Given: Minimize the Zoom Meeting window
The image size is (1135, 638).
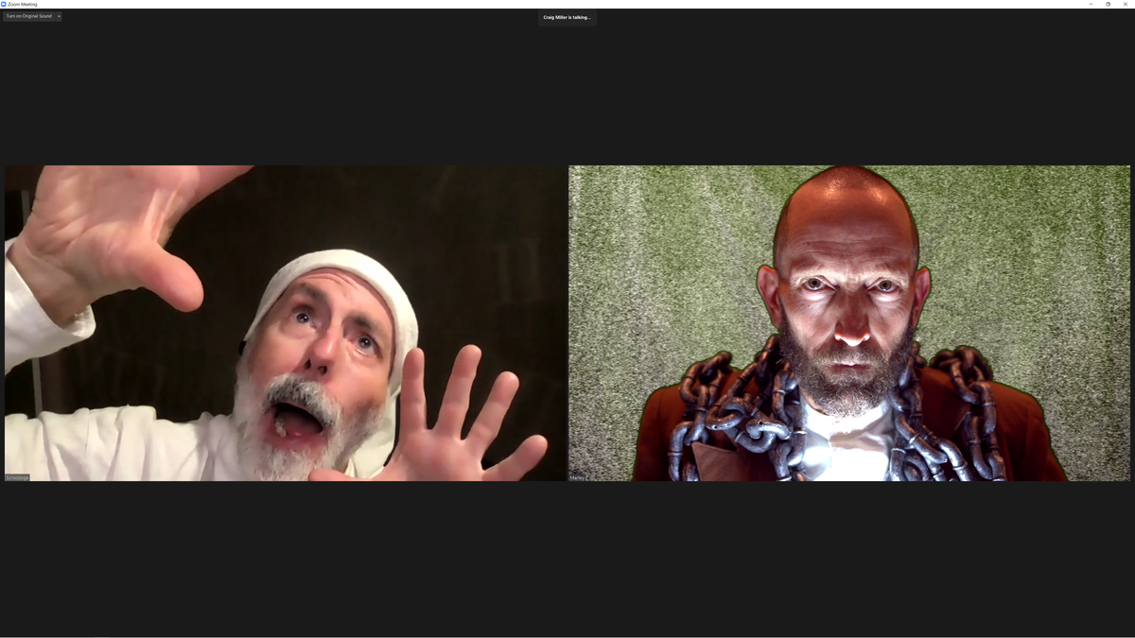Looking at the screenshot, I should click(1091, 4).
